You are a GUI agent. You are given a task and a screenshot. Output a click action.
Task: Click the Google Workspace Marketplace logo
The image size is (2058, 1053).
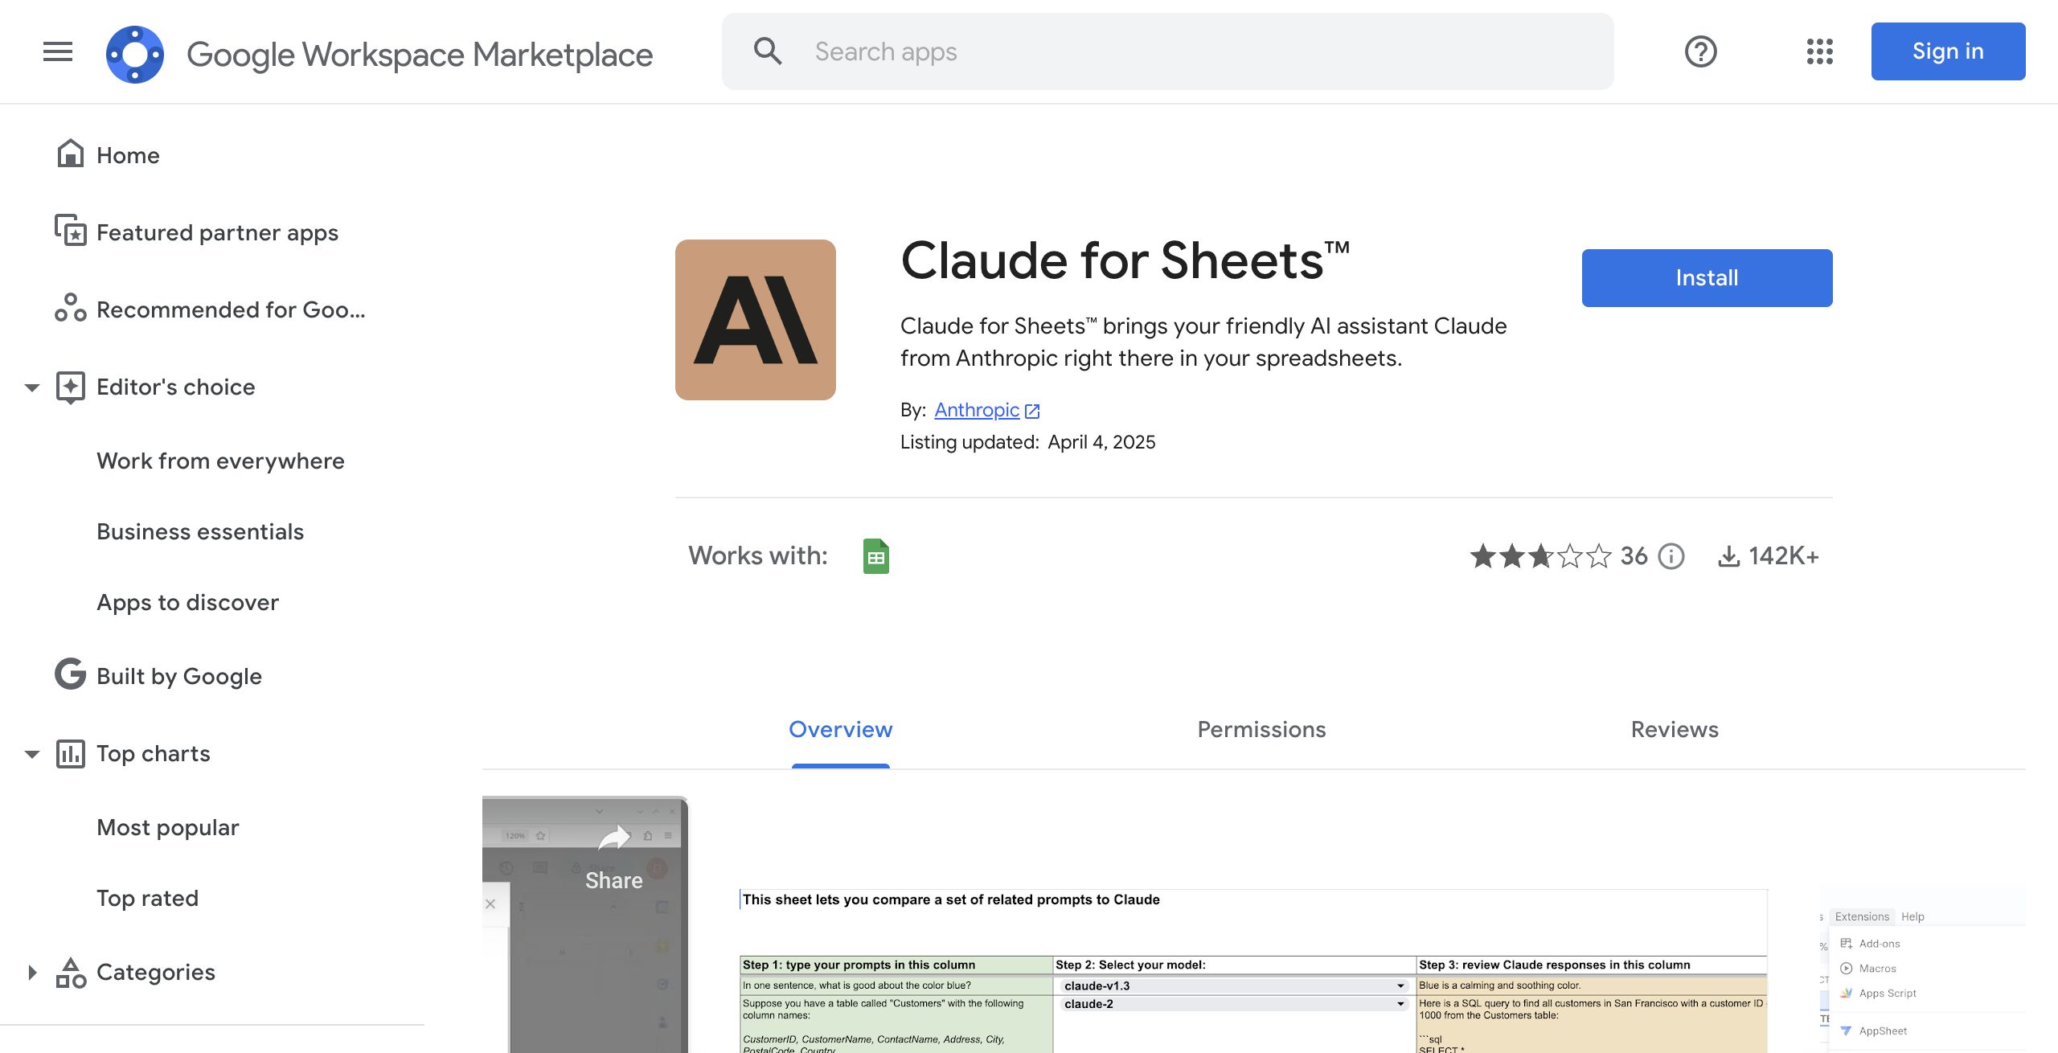point(135,54)
